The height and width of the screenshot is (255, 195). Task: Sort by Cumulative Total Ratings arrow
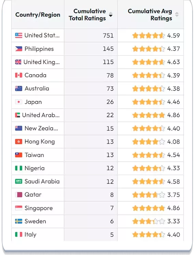pos(111,14)
